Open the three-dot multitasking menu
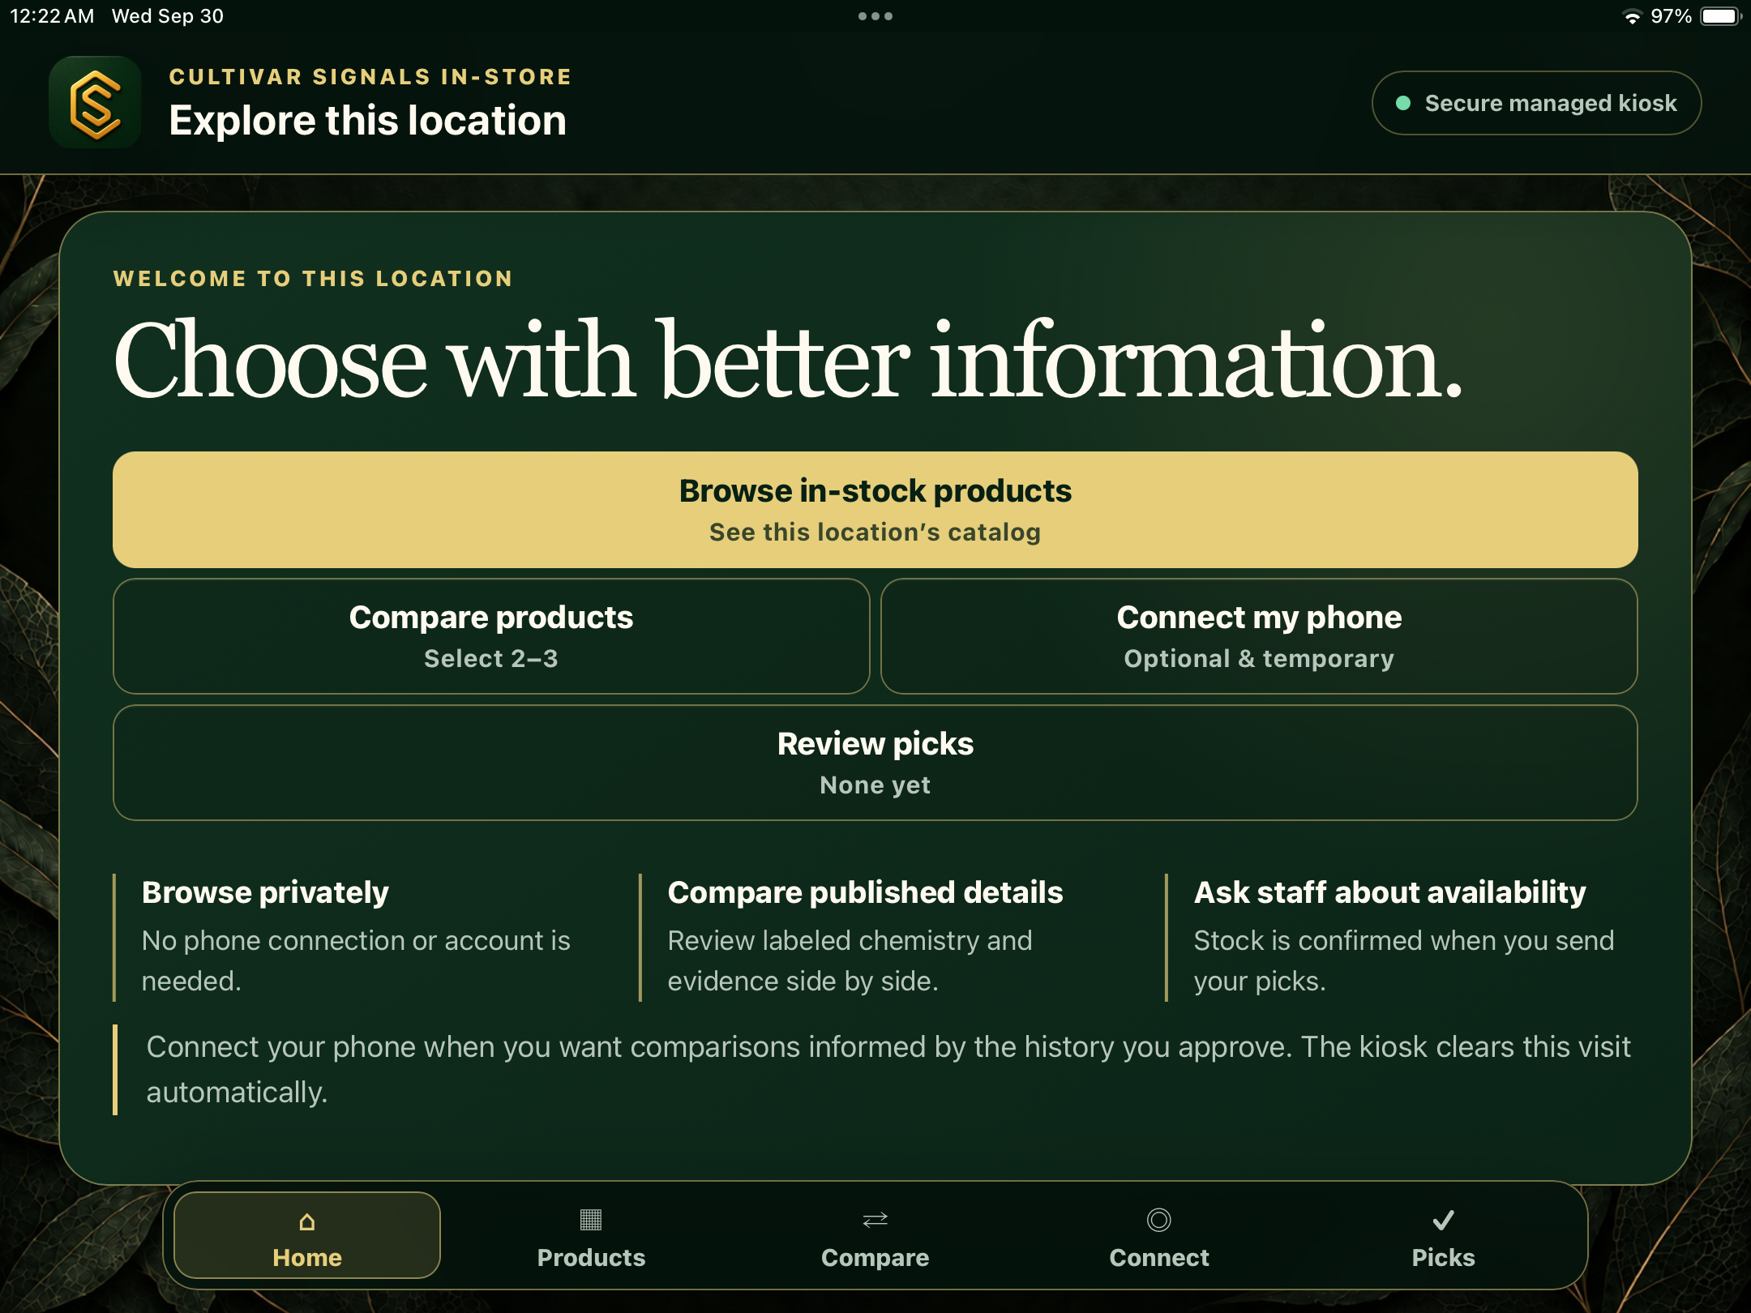 click(875, 16)
